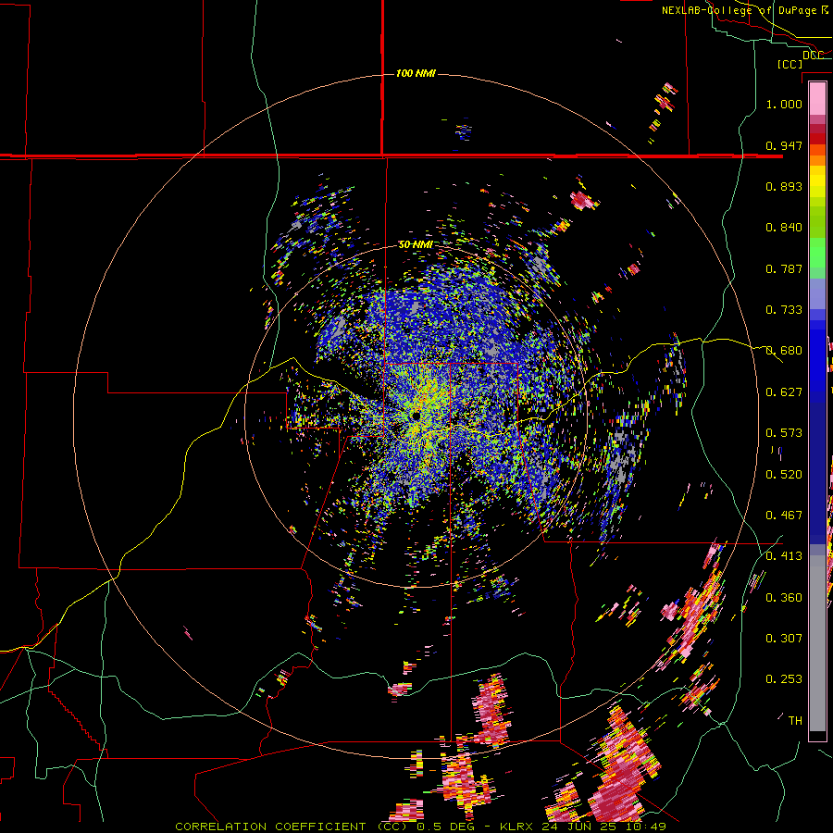Click the 0.307 color scale value
Image resolution: width=833 pixels, height=833 pixels.
(784, 639)
